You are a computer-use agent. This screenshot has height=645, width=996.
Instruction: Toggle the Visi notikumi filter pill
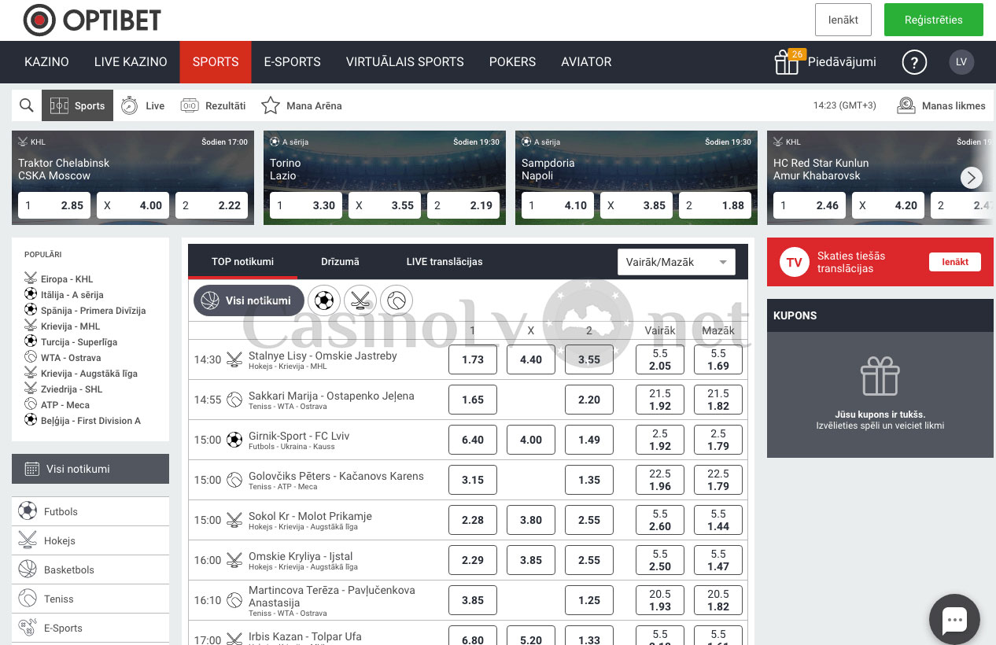[249, 300]
